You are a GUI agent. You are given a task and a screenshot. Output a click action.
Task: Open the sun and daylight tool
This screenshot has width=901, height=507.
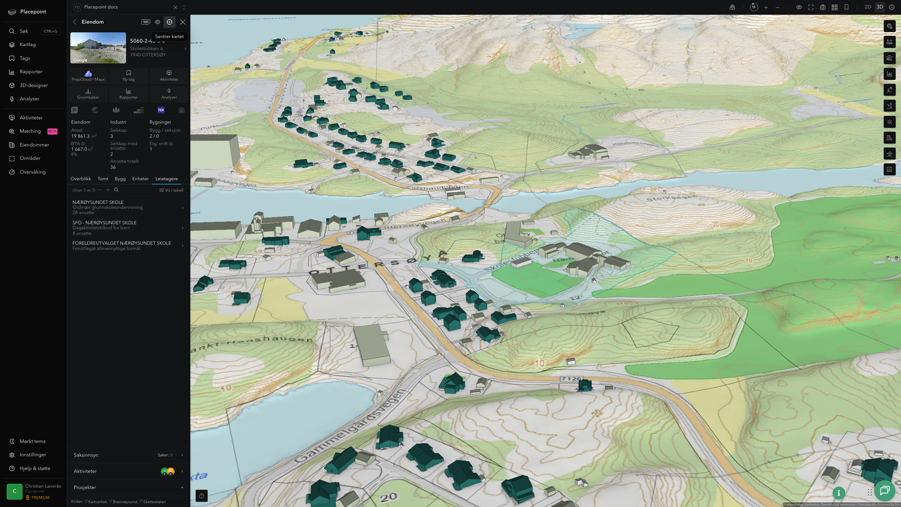pyautogui.click(x=889, y=122)
